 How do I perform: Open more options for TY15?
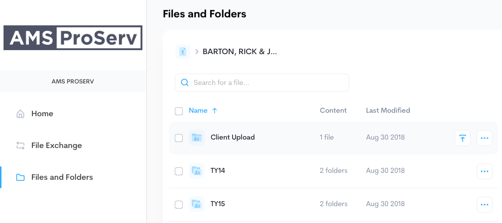[x=485, y=205]
